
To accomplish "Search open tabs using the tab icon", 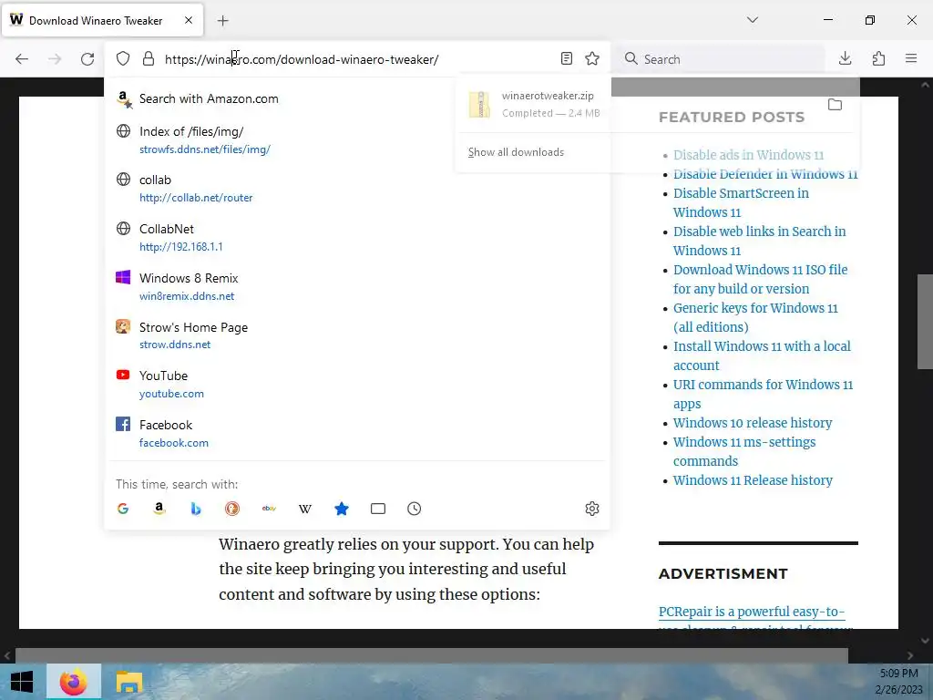I will coord(378,509).
